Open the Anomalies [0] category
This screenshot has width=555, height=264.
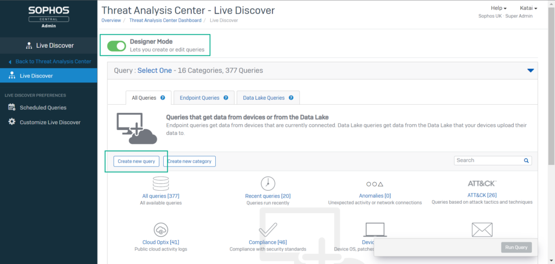click(x=375, y=195)
